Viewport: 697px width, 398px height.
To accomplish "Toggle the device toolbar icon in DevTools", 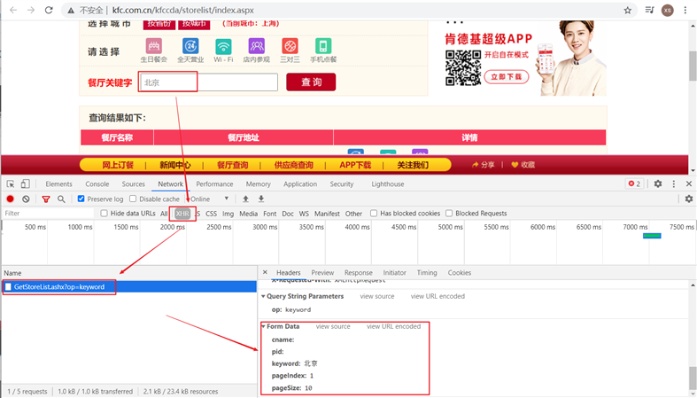I will pyautogui.click(x=26, y=183).
